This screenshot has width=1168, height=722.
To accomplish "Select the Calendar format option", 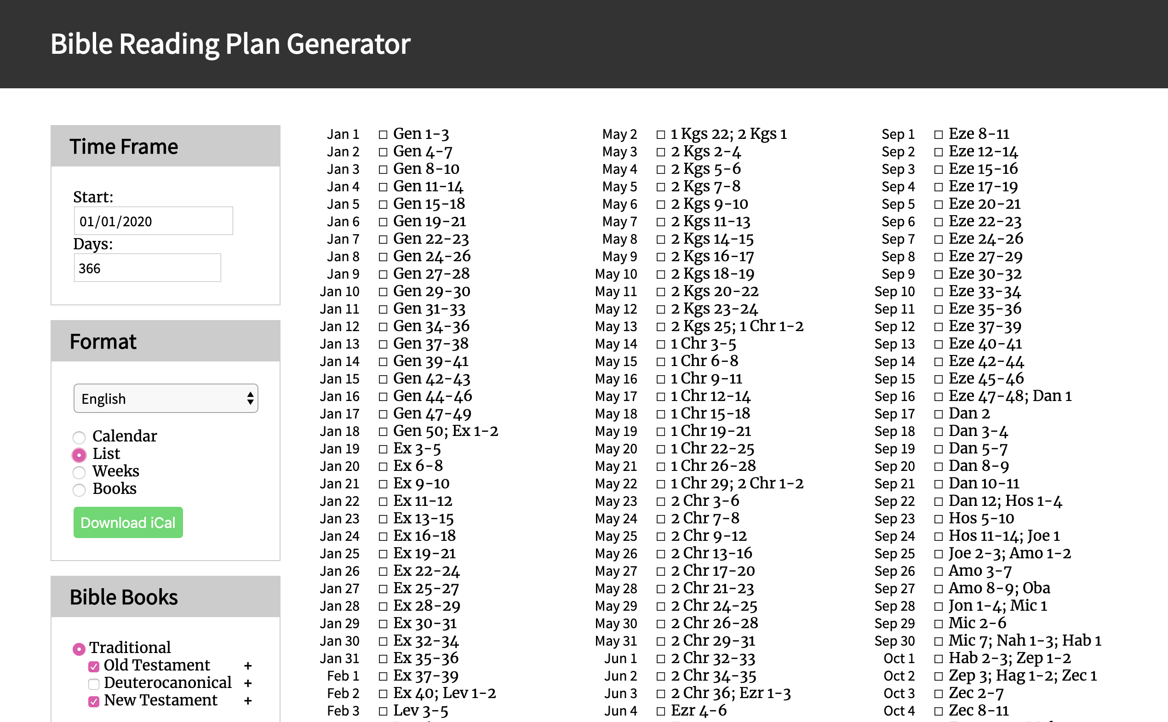I will [x=79, y=437].
